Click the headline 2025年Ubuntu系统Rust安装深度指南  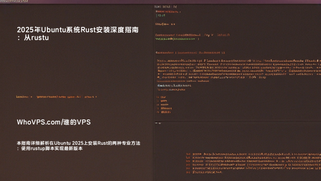pyautogui.click(x=78, y=30)
